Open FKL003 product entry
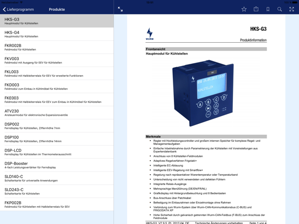Screen dimensions: 299x224 coord(57,74)
